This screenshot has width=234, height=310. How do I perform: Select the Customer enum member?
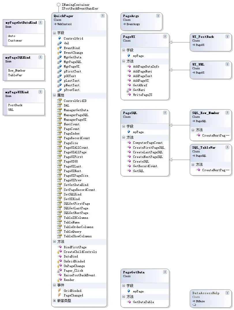click(x=15, y=40)
